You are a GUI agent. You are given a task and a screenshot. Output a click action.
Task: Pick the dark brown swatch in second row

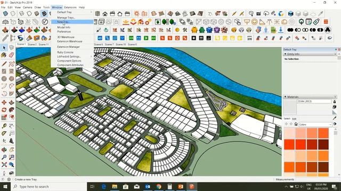323,144
